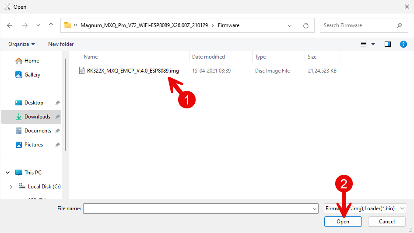Select This PC in the sidebar
Viewport: 414px width, 233px height.
[28, 173]
